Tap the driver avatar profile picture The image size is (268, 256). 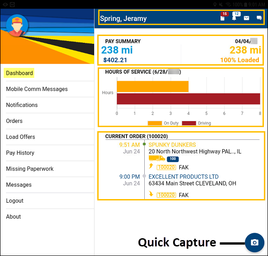tap(17, 26)
